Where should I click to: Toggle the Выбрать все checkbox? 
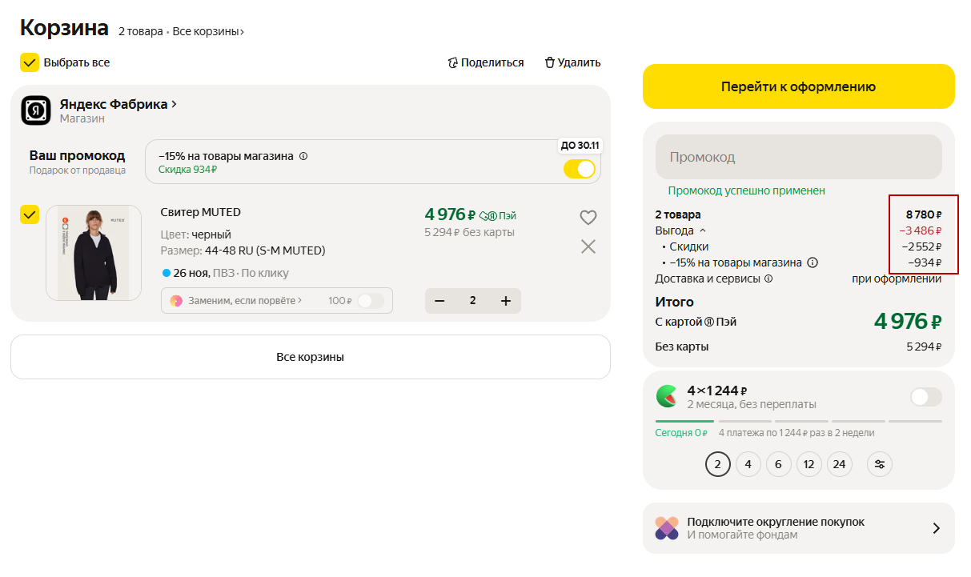click(x=30, y=62)
